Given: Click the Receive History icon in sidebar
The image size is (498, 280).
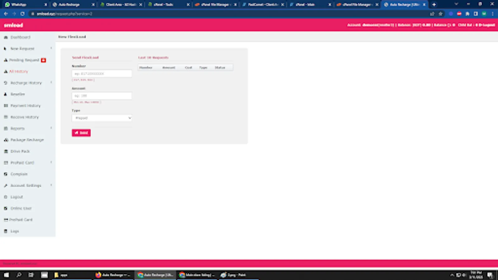Looking at the screenshot, I should pos(6,117).
